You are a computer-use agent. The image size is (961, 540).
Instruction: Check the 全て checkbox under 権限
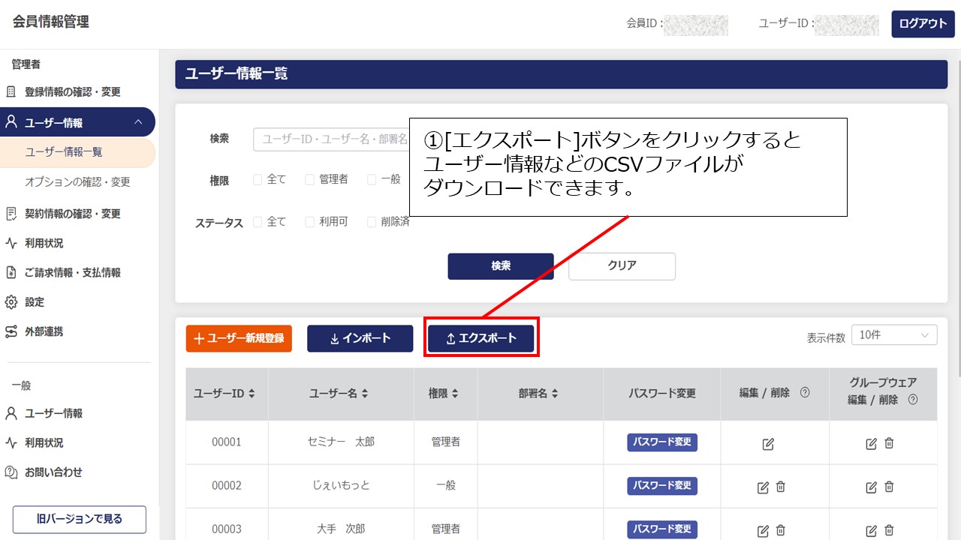point(258,179)
